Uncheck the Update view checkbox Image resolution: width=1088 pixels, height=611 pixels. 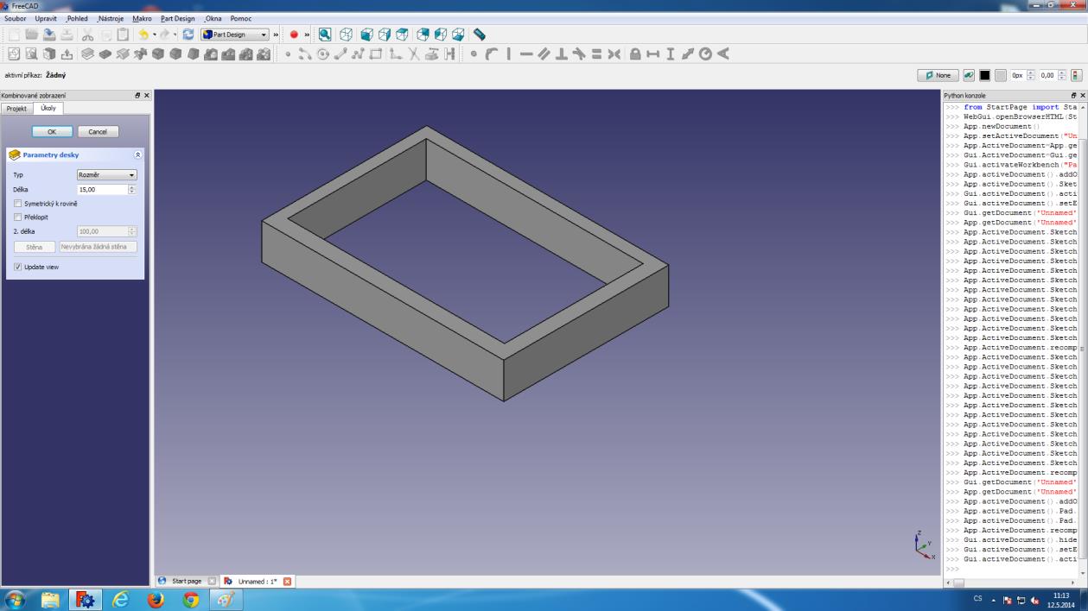click(x=17, y=267)
